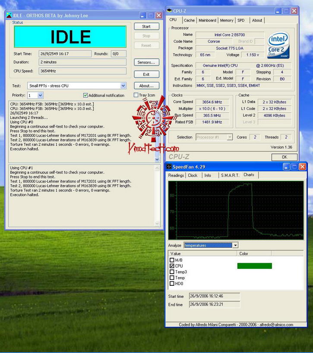This screenshot has height=353, width=313.
Task: Open the About tab in CPU-Z
Action: (257, 20)
